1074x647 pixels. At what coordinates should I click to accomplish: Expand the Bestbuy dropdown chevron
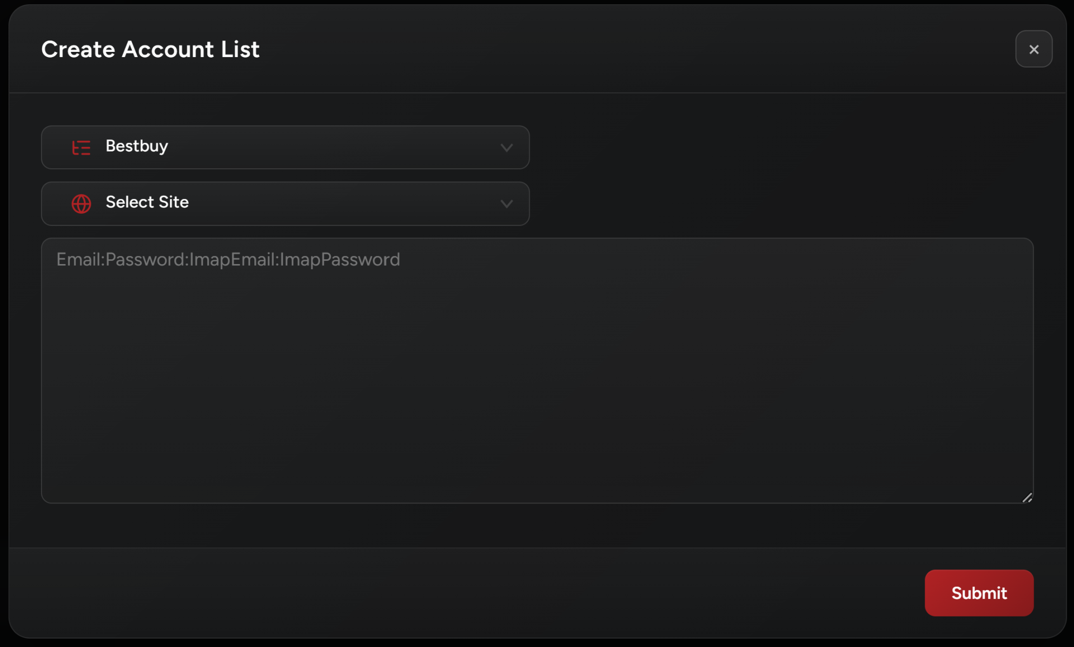[x=507, y=148]
